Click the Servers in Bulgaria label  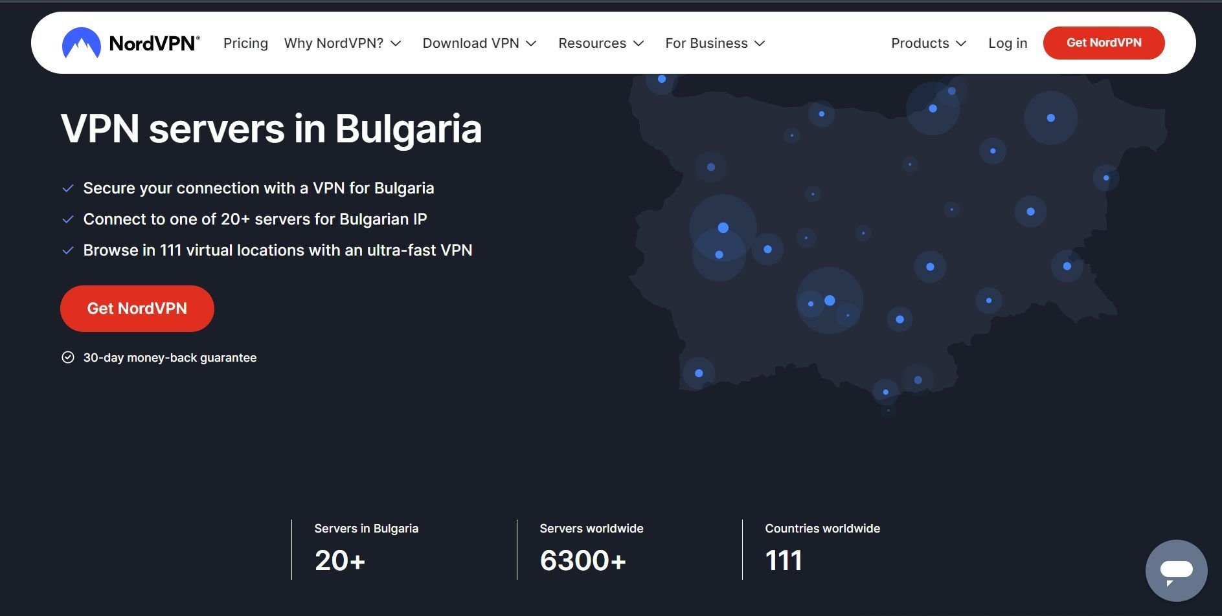click(367, 529)
